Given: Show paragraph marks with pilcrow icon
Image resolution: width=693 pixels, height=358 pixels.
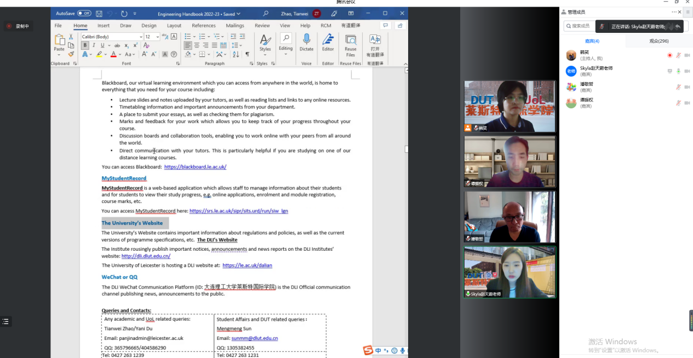Looking at the screenshot, I should click(x=247, y=54).
